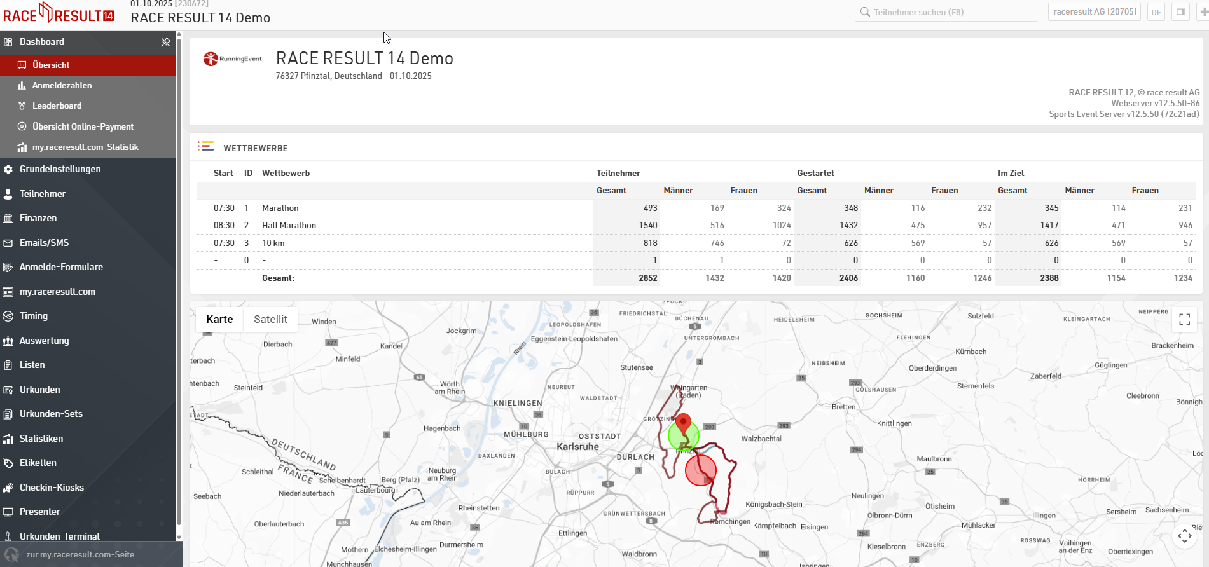Click the Half Marathon competition row
This screenshot has height=567, width=1209.
pyautogui.click(x=289, y=225)
